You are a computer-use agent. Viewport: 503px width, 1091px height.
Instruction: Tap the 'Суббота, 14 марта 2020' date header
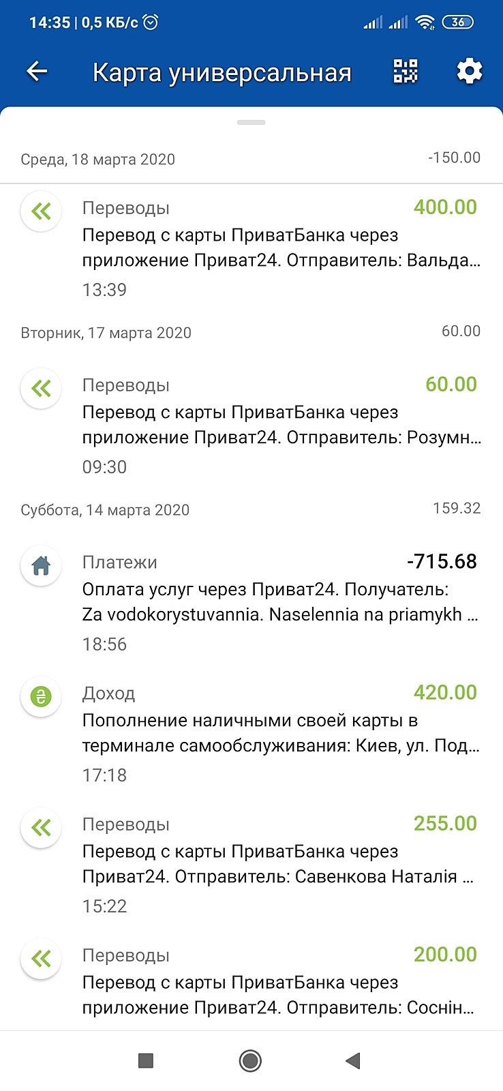[105, 510]
